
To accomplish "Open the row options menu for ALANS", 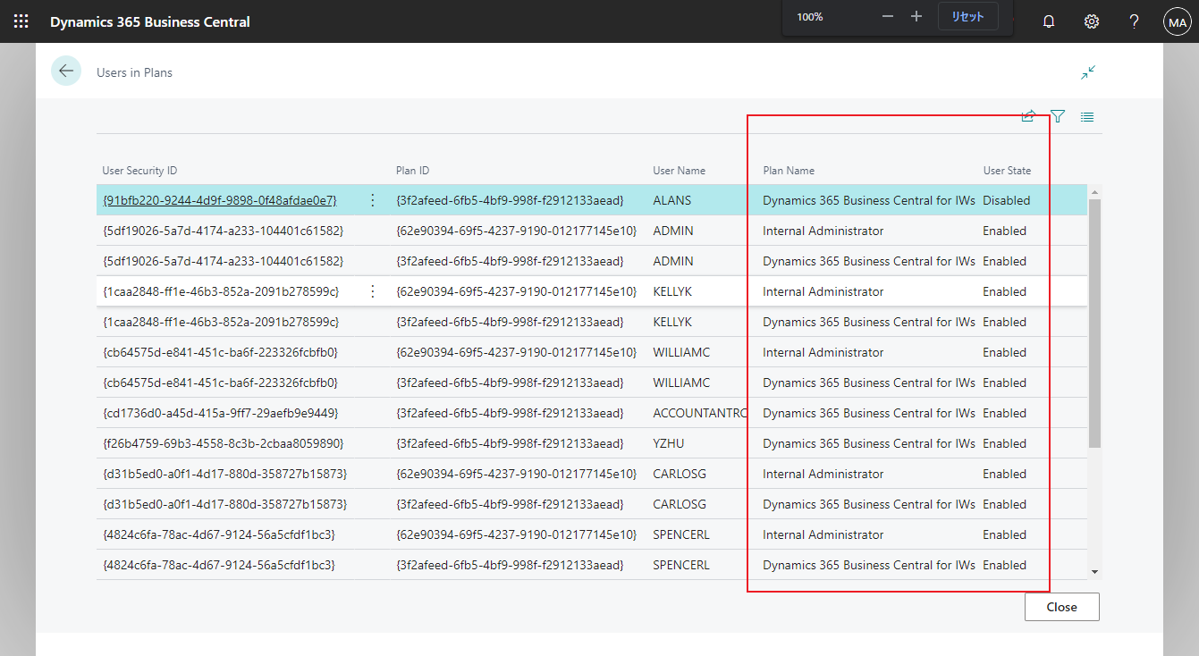I will pos(373,200).
